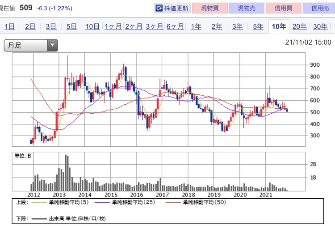Click the 2021 year axis label
335x226 pixels.
pyautogui.click(x=266, y=195)
